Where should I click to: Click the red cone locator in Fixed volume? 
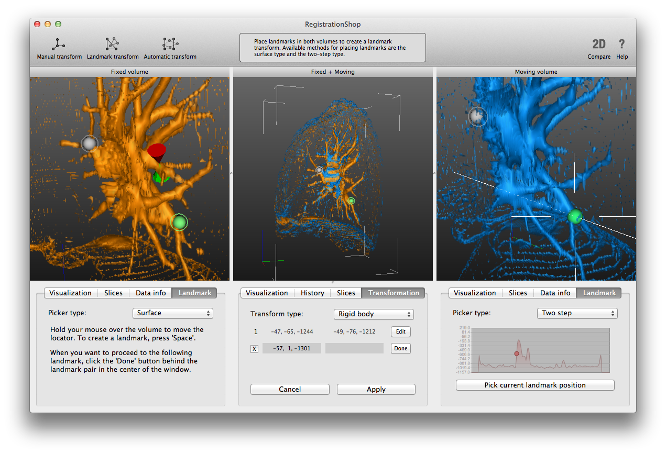[156, 152]
